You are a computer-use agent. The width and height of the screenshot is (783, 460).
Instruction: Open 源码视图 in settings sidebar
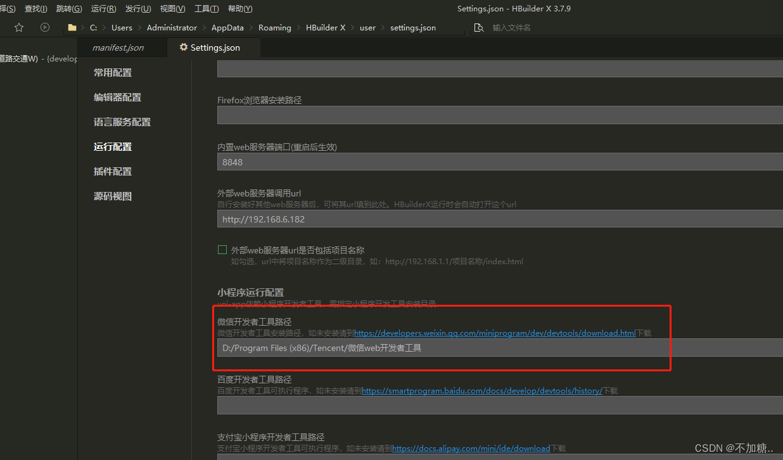coord(113,196)
